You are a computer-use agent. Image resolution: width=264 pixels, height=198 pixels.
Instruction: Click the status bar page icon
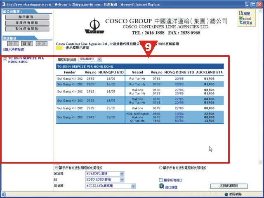tap(4, 194)
